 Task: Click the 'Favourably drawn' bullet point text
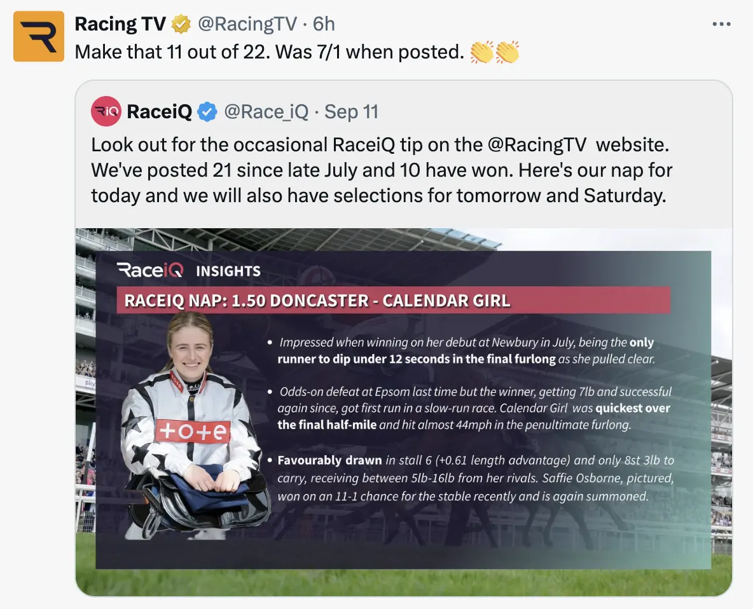pyautogui.click(x=329, y=460)
